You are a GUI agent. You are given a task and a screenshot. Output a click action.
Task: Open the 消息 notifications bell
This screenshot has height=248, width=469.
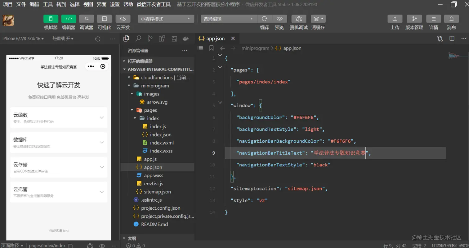click(x=452, y=19)
